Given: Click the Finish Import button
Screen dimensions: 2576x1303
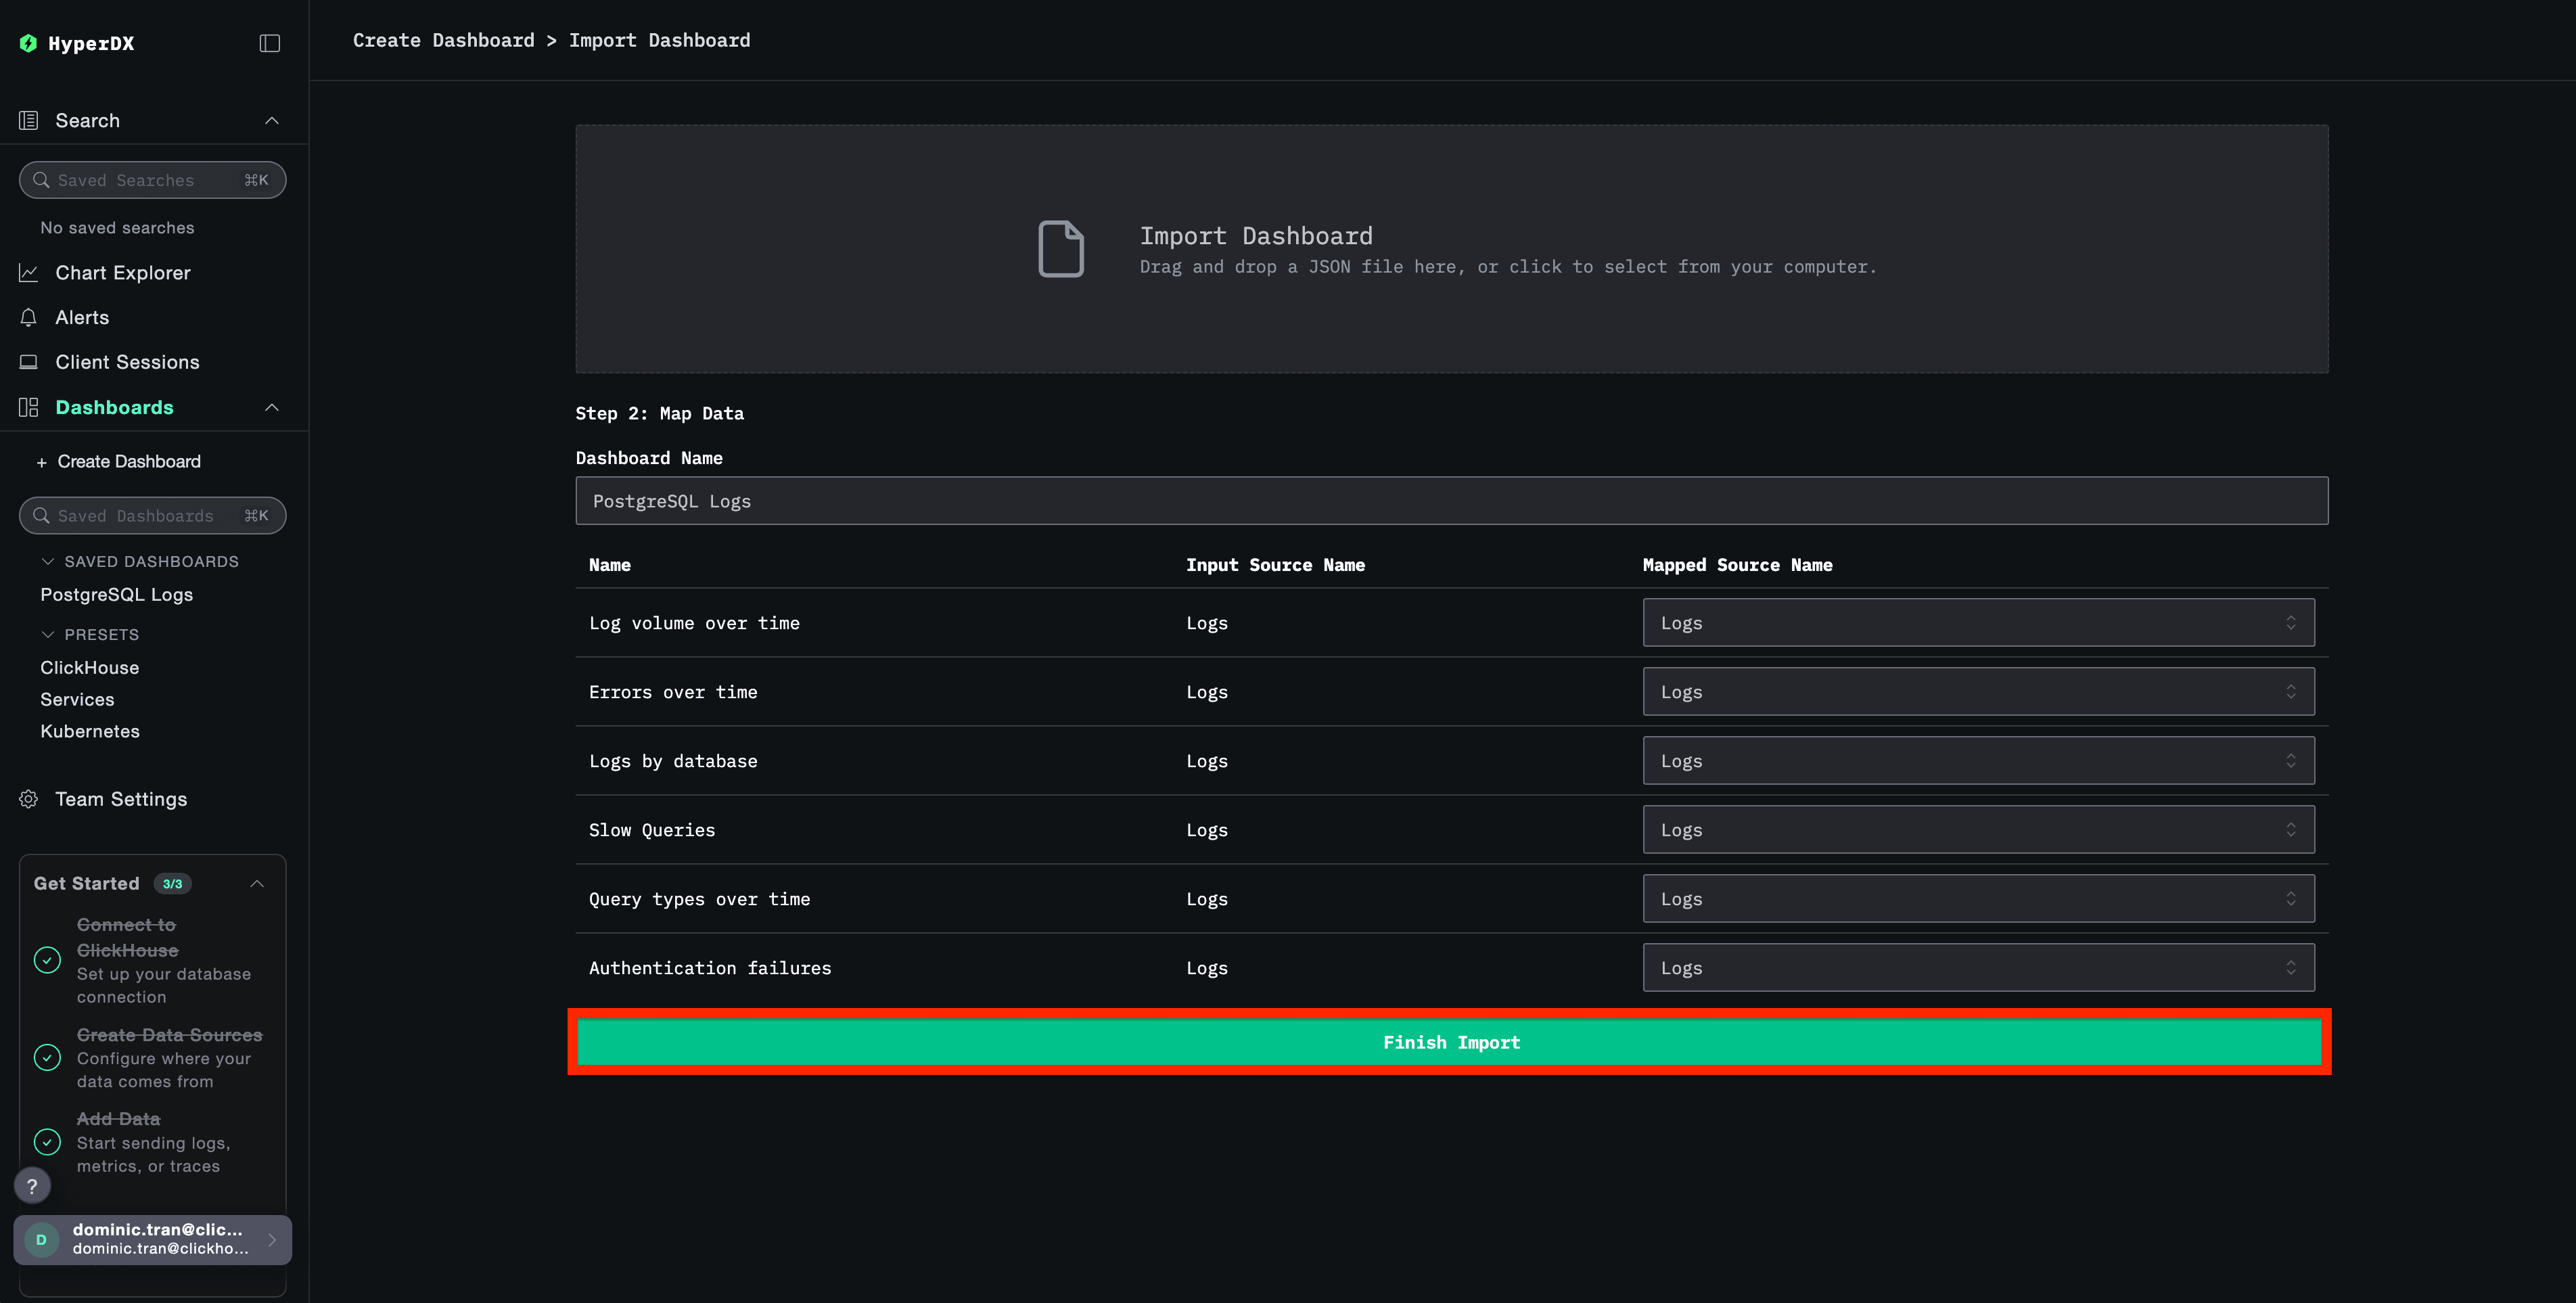Looking at the screenshot, I should [1450, 1042].
